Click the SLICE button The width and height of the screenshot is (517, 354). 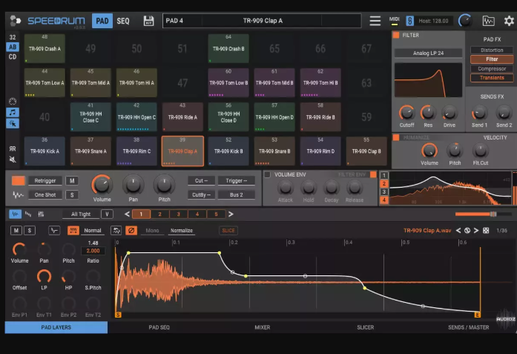point(228,230)
